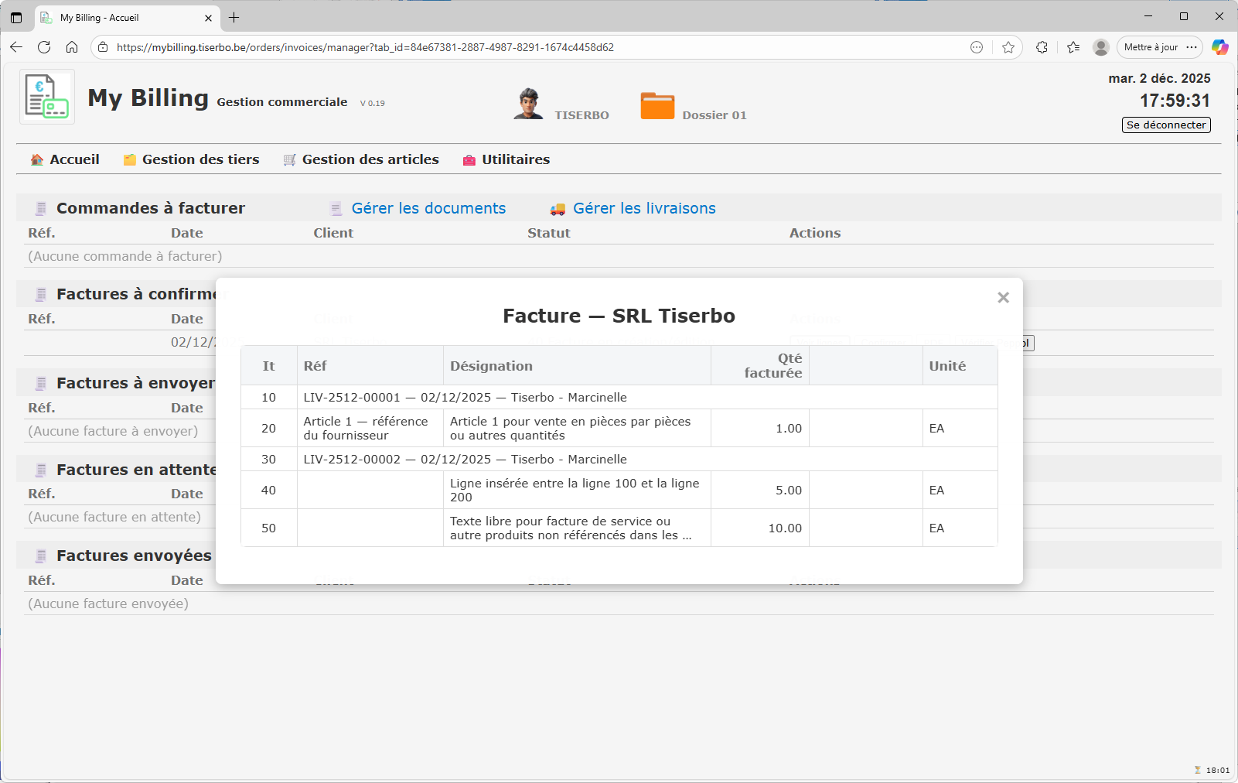Click the Mettre à jour browser button
Image resolution: width=1238 pixels, height=783 pixels.
click(1151, 47)
